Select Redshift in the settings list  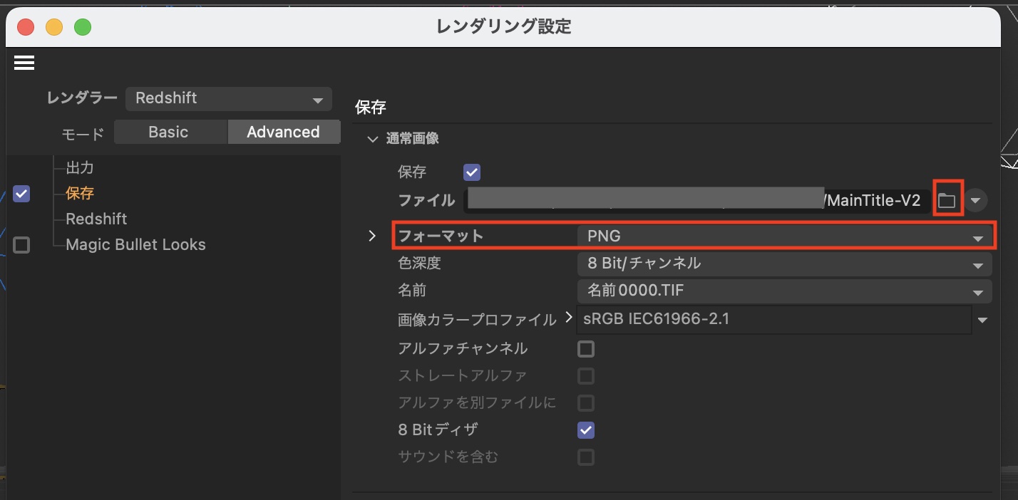(96, 219)
